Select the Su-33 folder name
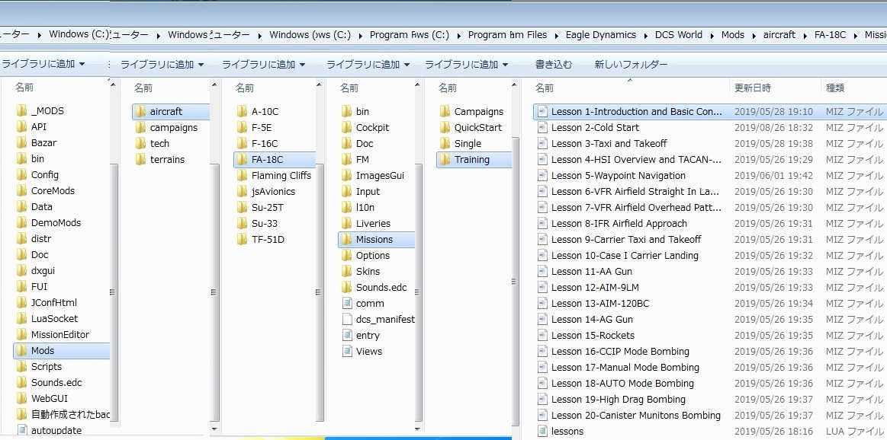Image resolution: width=887 pixels, height=440 pixels. tap(265, 223)
